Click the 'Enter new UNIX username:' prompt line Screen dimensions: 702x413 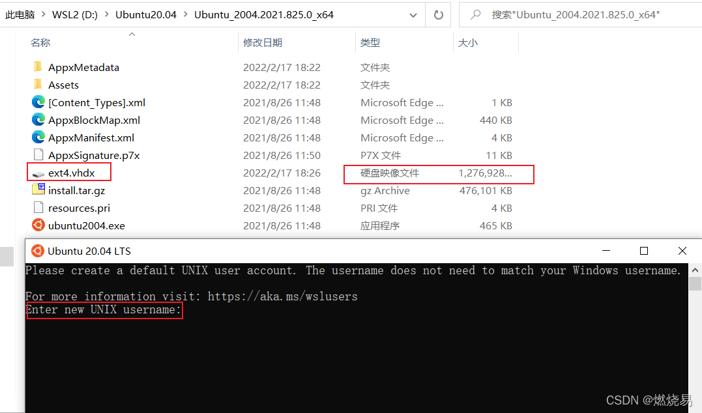point(104,309)
